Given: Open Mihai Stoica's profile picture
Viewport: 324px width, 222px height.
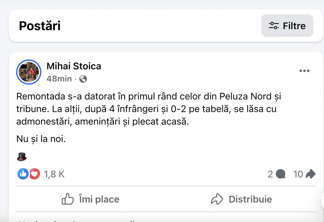Looking at the screenshot, I should [29, 72].
